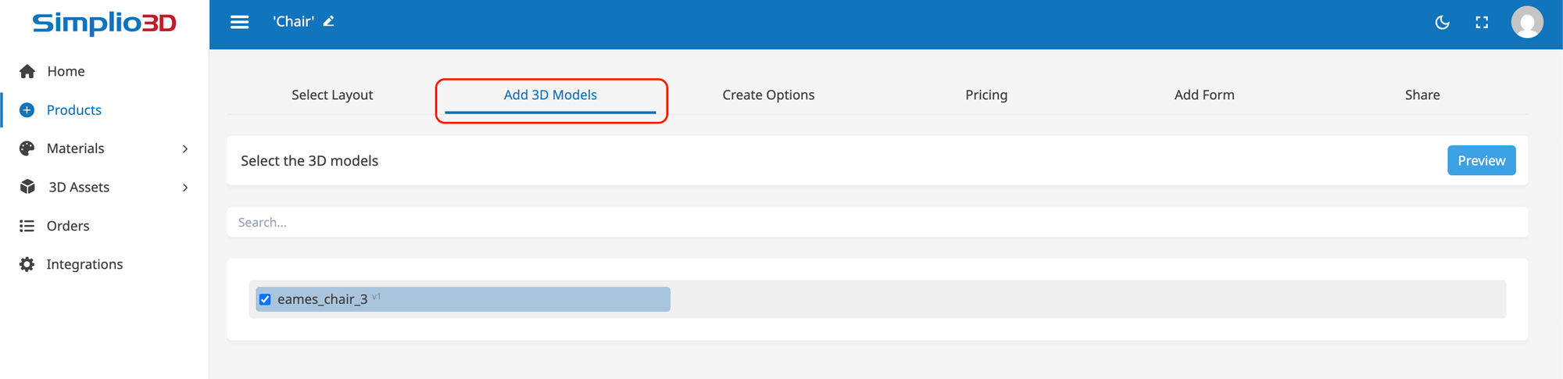Viewport: 1563px width, 379px height.
Task: Go to Orders in the sidebar
Action: (x=68, y=226)
